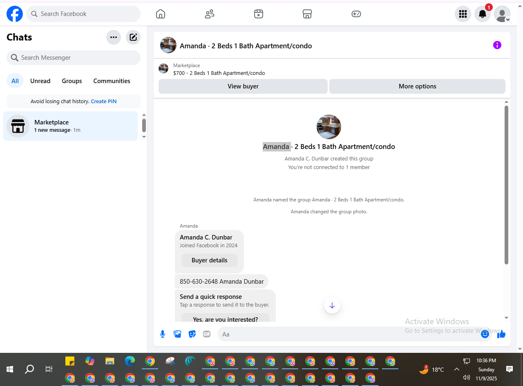The image size is (523, 386).
Task: Open Sticky Notes from the taskbar
Action: (x=70, y=361)
